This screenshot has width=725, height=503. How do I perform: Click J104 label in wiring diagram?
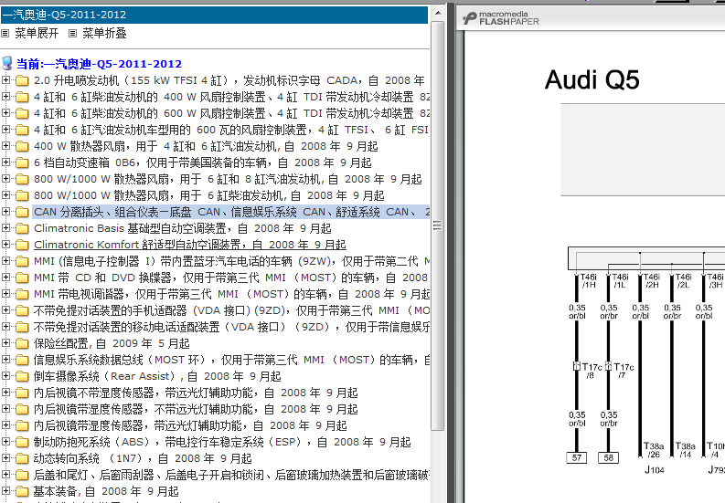click(655, 470)
